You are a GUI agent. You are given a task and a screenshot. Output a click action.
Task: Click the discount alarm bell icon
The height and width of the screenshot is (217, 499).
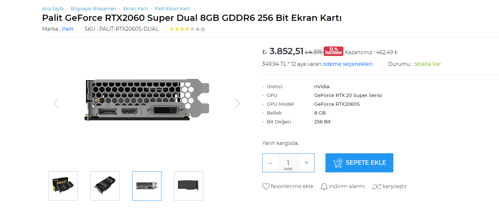[x=324, y=187]
